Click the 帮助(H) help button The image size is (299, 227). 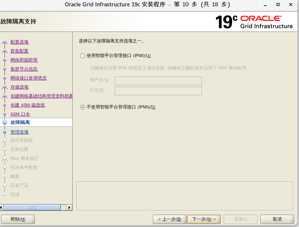[x=18, y=219]
